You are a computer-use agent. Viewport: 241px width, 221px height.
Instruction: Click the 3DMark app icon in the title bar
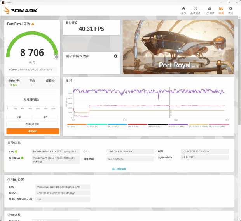click(3, 3)
